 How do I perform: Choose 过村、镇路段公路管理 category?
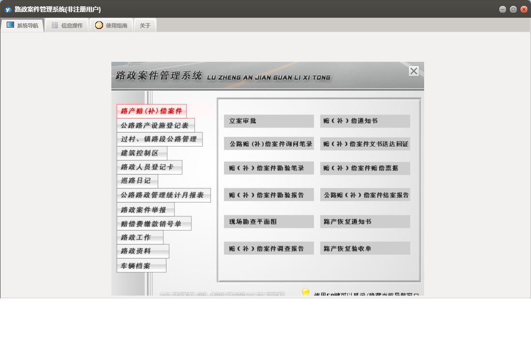coord(159,139)
